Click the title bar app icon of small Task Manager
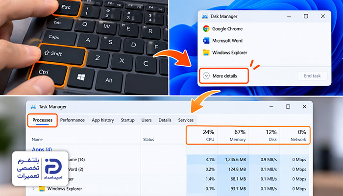This screenshot has width=343, height=196. [x=205, y=16]
